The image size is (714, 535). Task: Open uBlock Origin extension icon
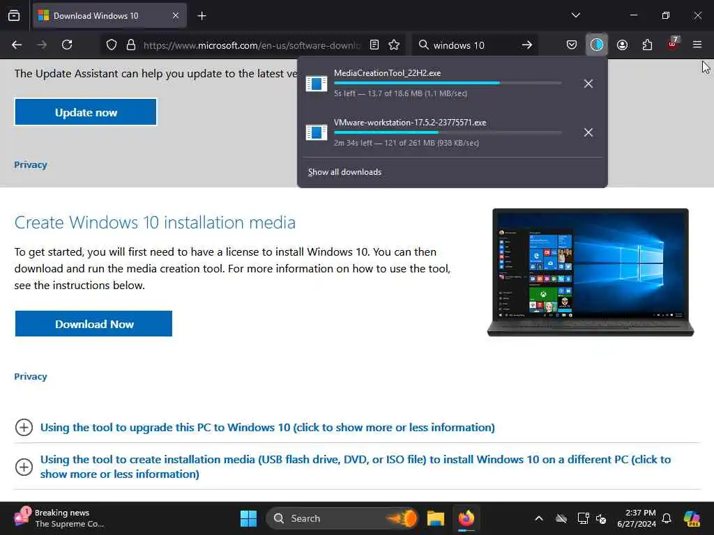673,44
